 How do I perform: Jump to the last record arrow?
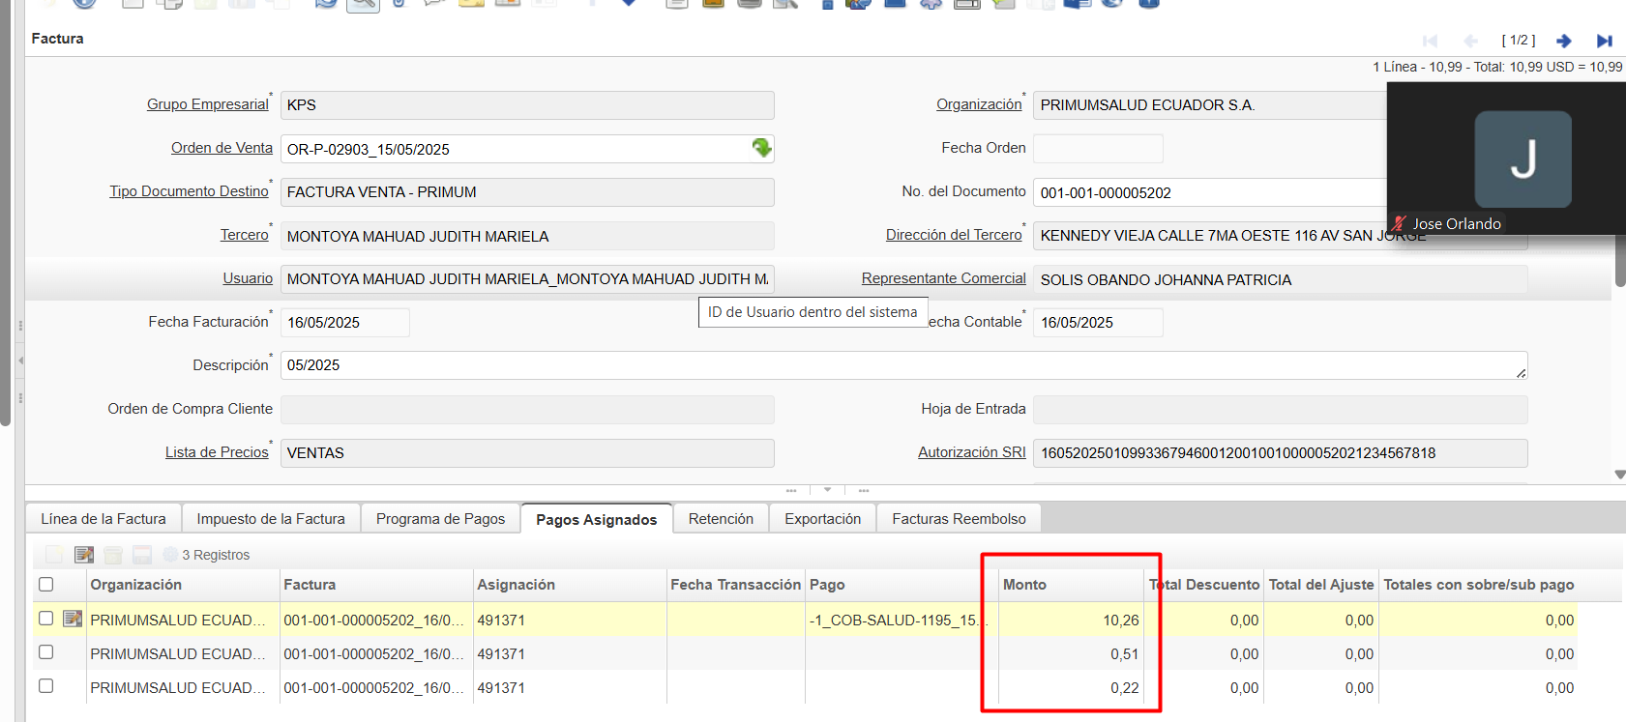pos(1604,41)
